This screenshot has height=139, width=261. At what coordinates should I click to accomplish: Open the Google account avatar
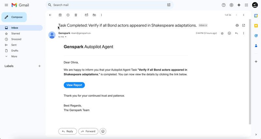(x=255, y=5)
